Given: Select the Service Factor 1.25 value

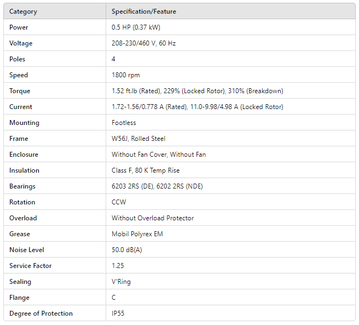Looking at the screenshot, I should tap(118, 266).
